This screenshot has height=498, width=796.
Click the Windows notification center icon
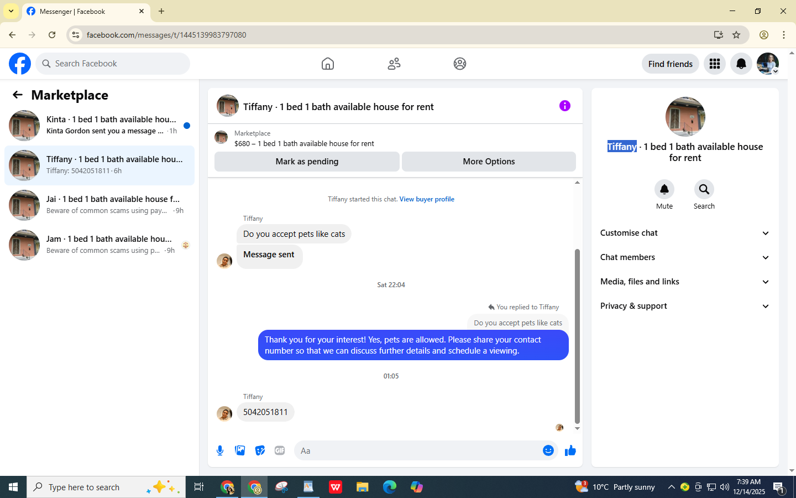(x=779, y=487)
